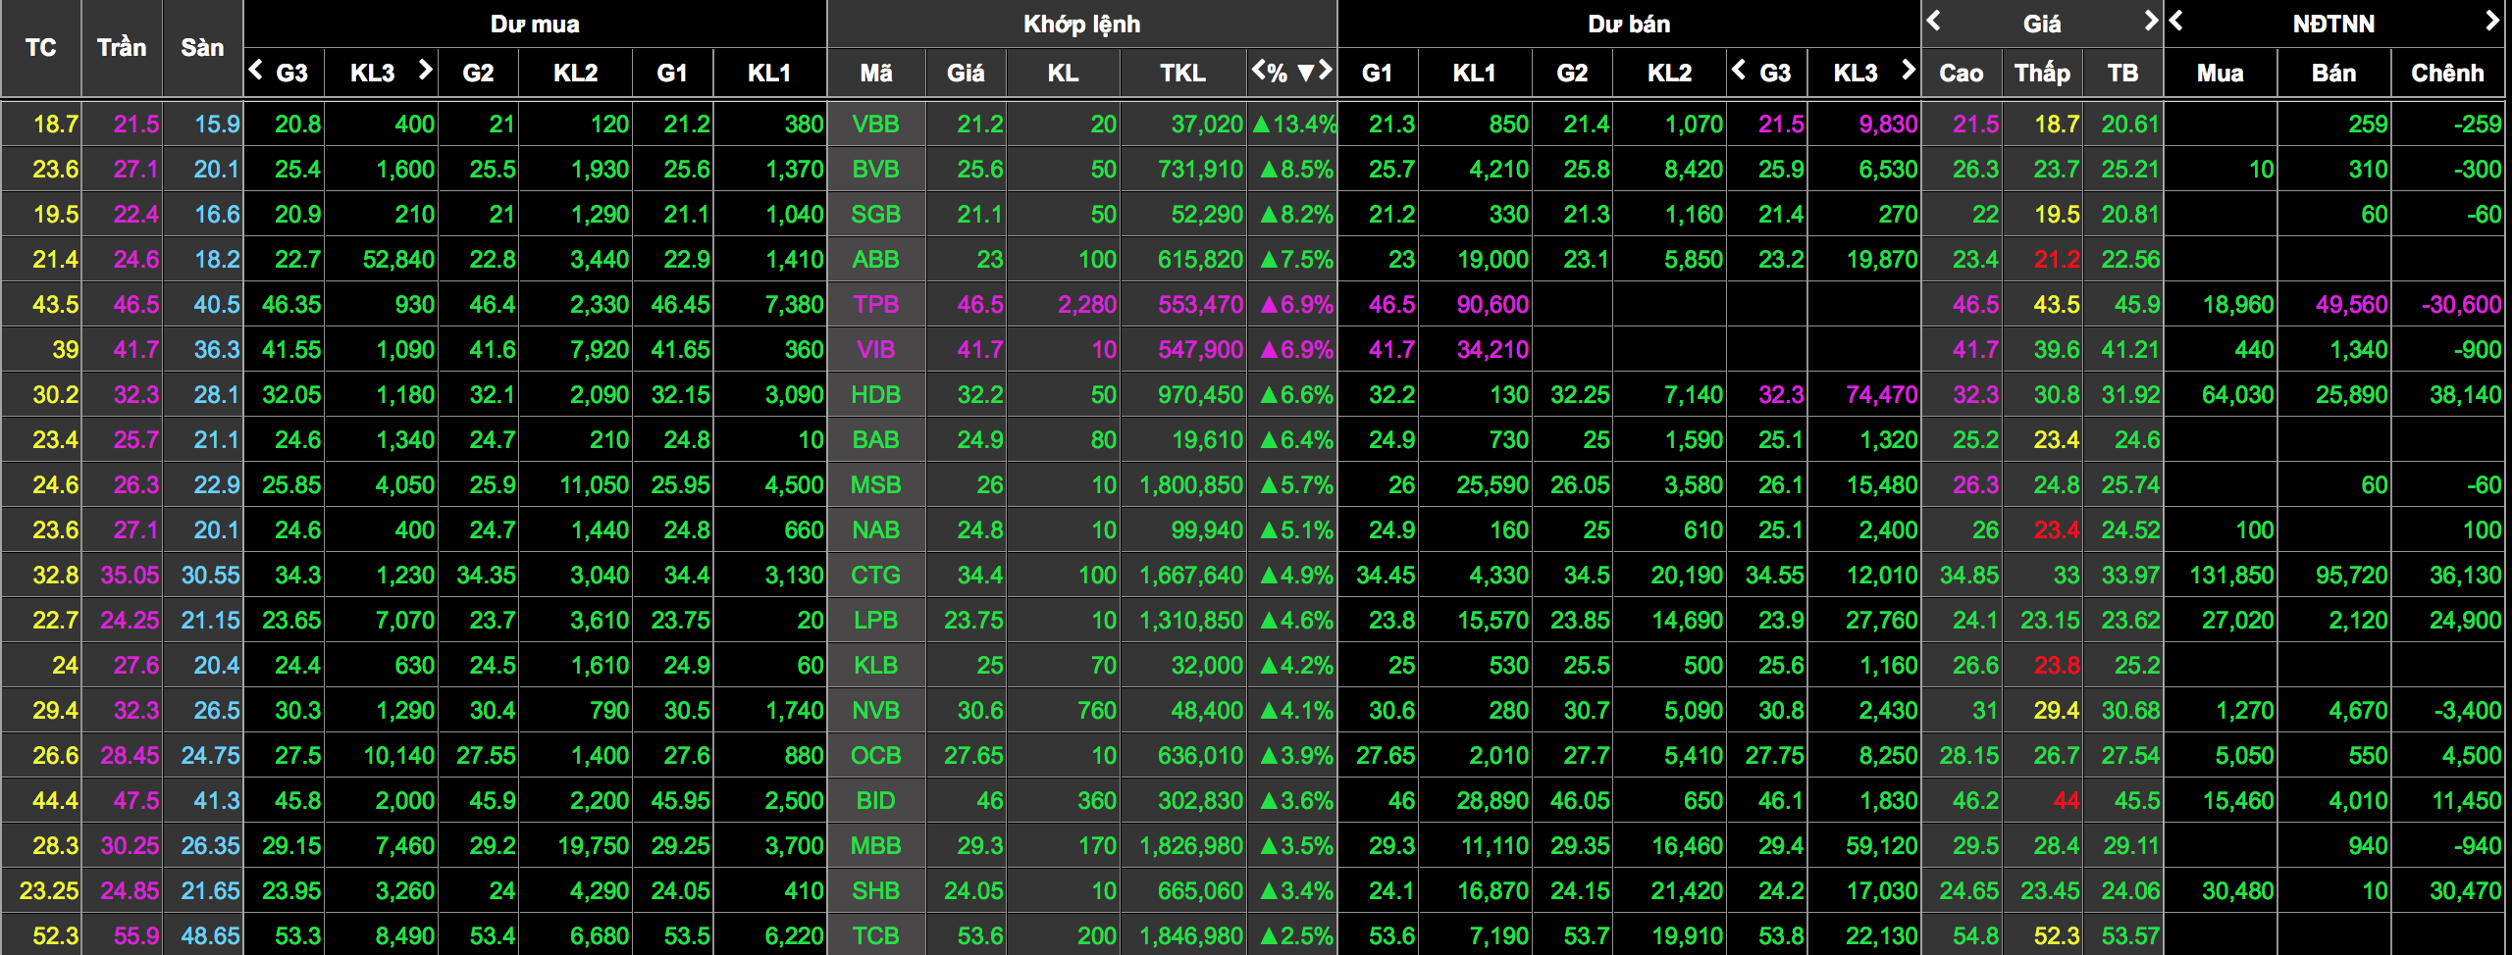Click KL column header under Khớp lệnh
2512x955 pixels.
(x=1063, y=73)
